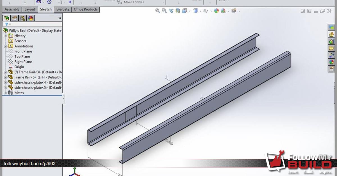The image size is (337, 176).
Task: Expand the side-chassis-plate<4> node
Action: pos(5,82)
